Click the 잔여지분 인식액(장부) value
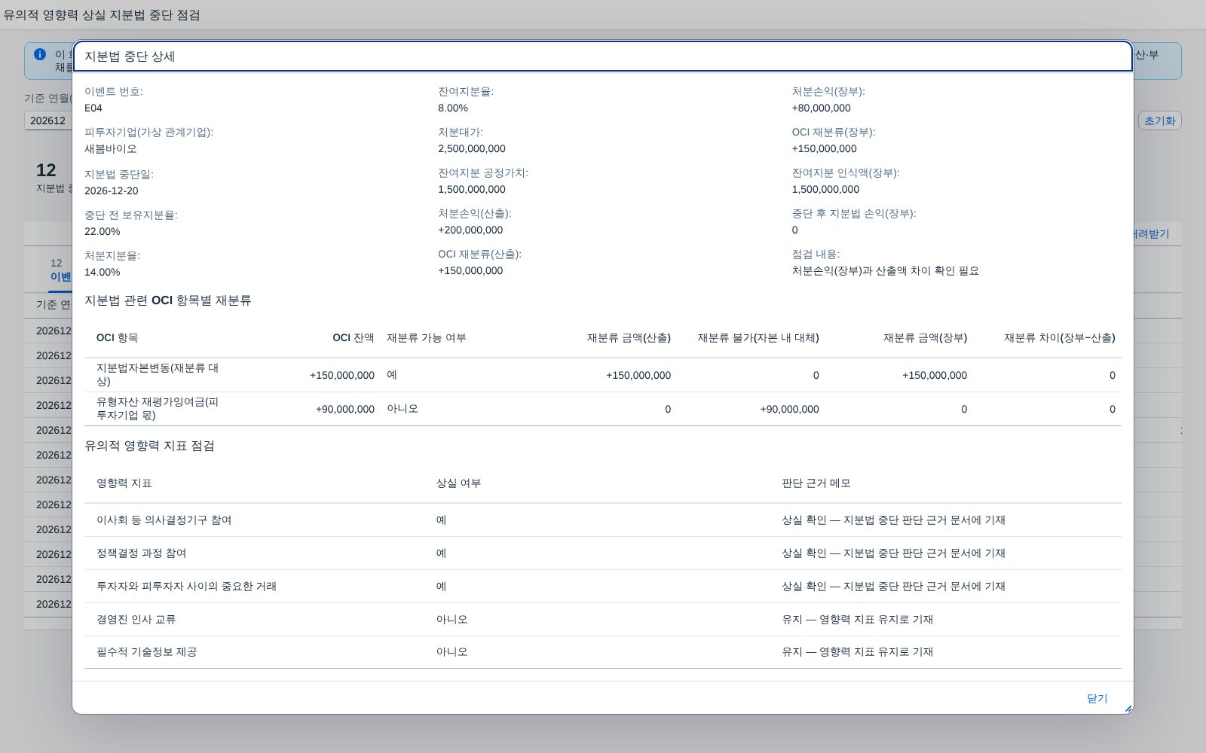This screenshot has height=753, width=1206. (x=825, y=189)
